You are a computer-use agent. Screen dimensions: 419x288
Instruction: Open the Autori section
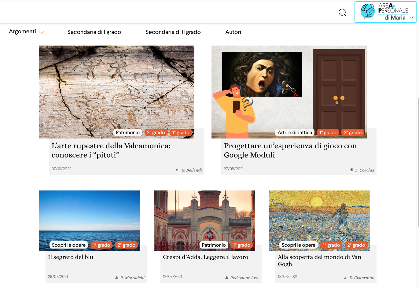(233, 32)
